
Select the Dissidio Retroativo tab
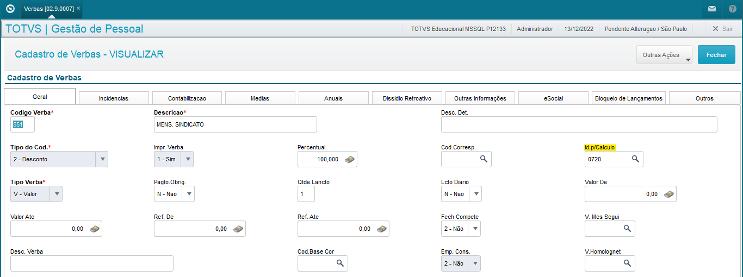(x=407, y=98)
